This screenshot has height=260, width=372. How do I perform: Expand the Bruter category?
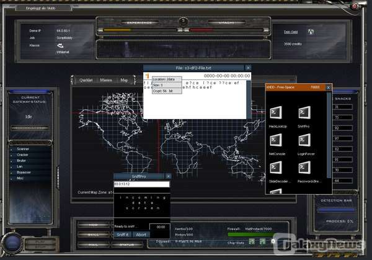pyautogui.click(x=21, y=161)
